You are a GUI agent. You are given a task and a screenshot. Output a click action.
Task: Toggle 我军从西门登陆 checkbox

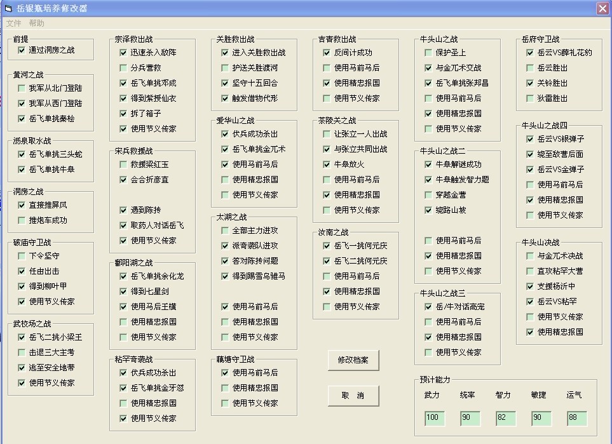(22, 104)
